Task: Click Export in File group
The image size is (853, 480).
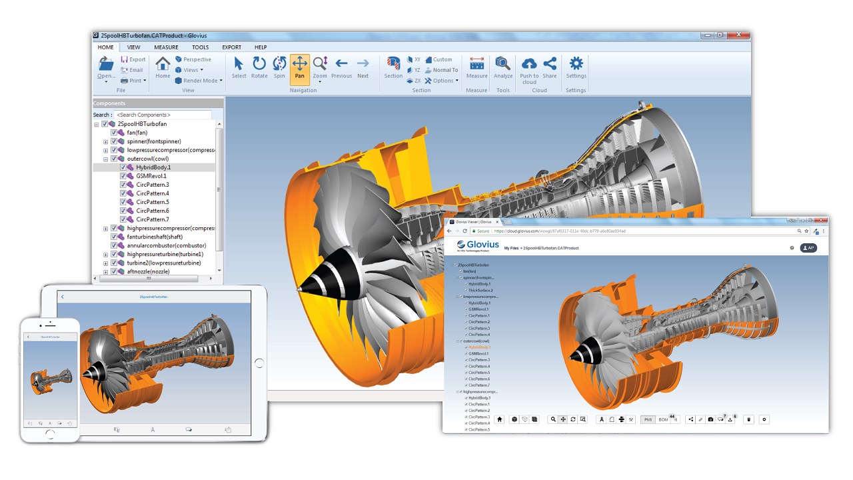Action: pyautogui.click(x=133, y=59)
